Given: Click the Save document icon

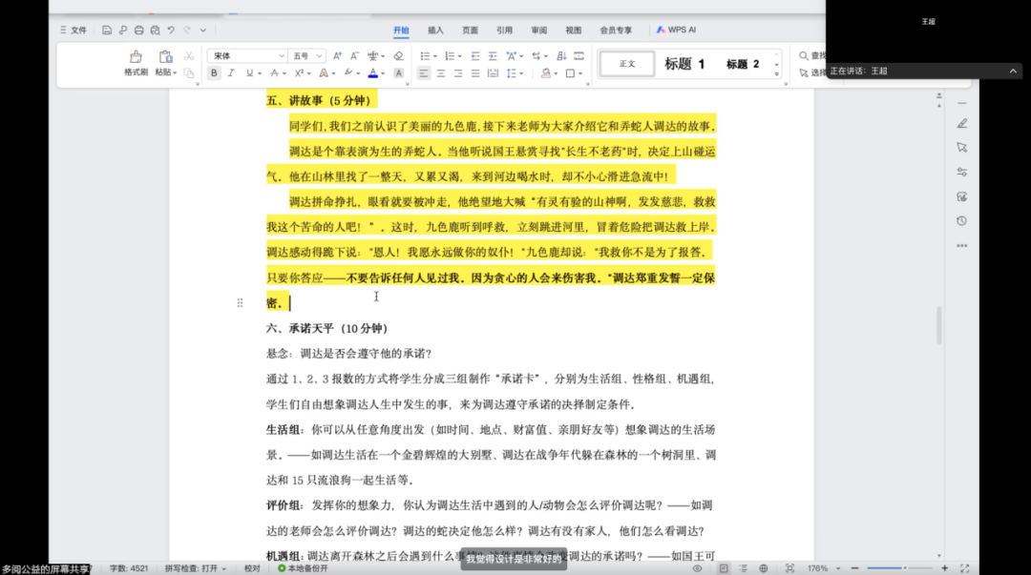Looking at the screenshot, I should pos(107,31).
